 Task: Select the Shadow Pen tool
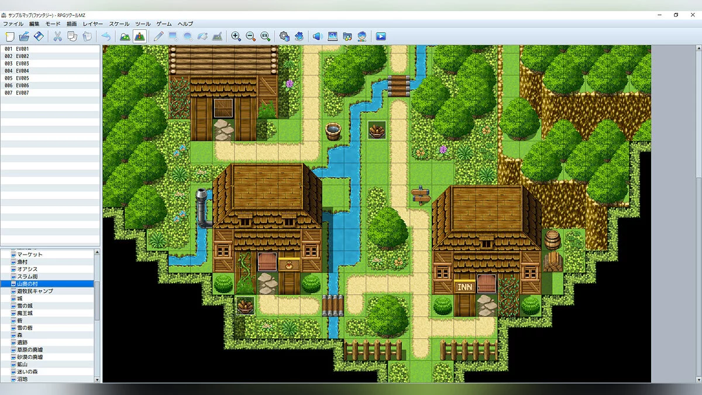(x=217, y=36)
